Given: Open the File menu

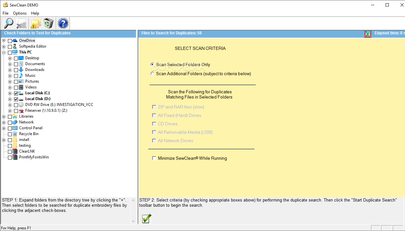Looking at the screenshot, I should pos(6,13).
